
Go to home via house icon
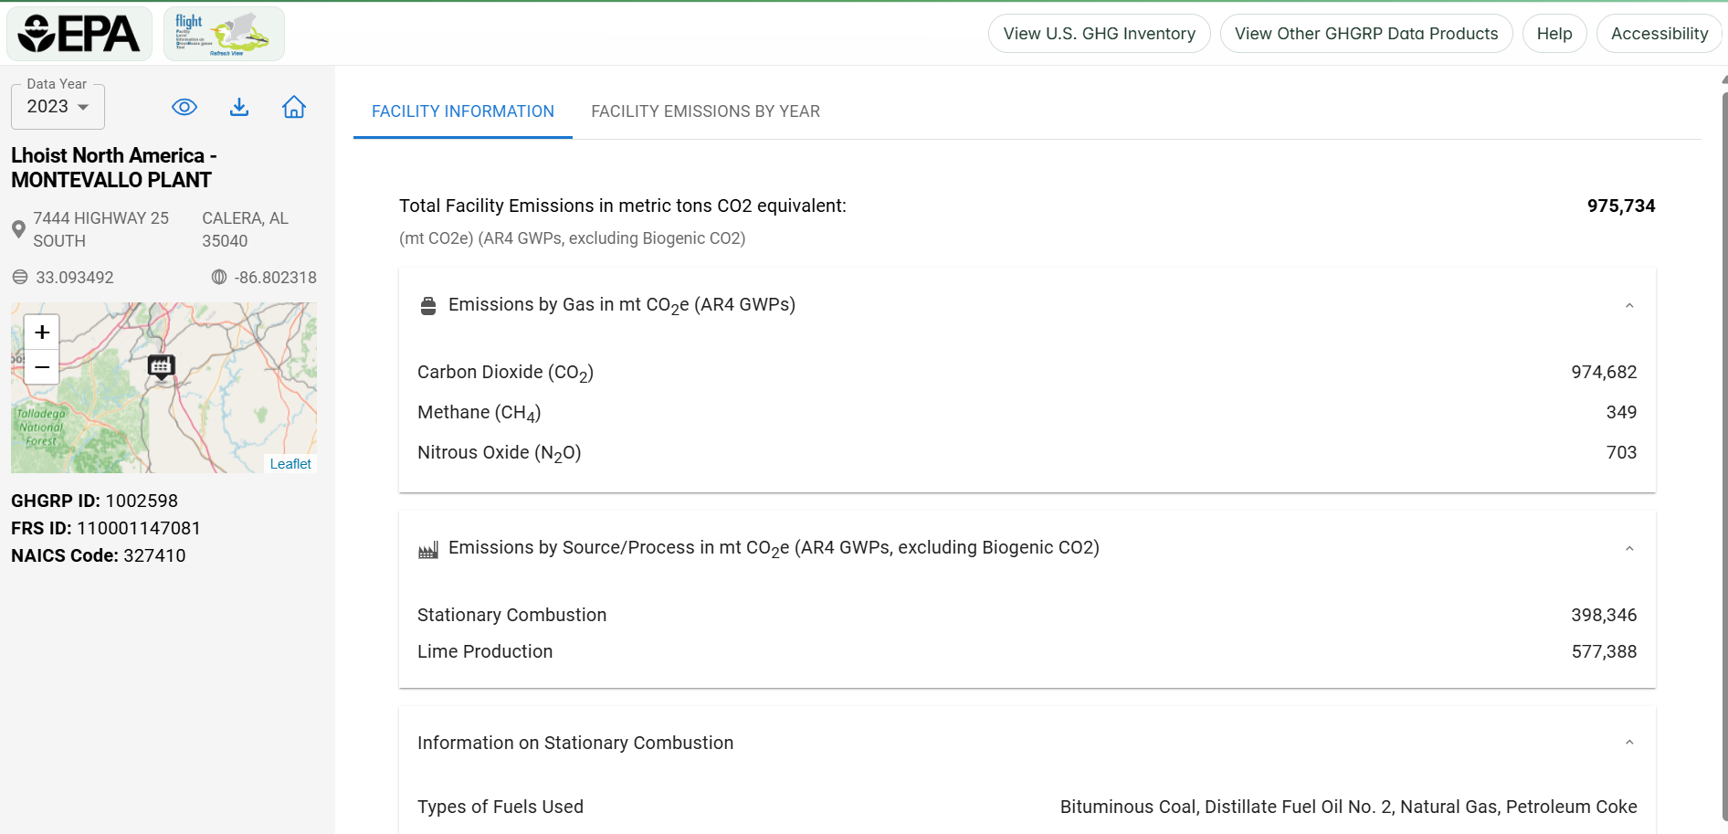294,107
